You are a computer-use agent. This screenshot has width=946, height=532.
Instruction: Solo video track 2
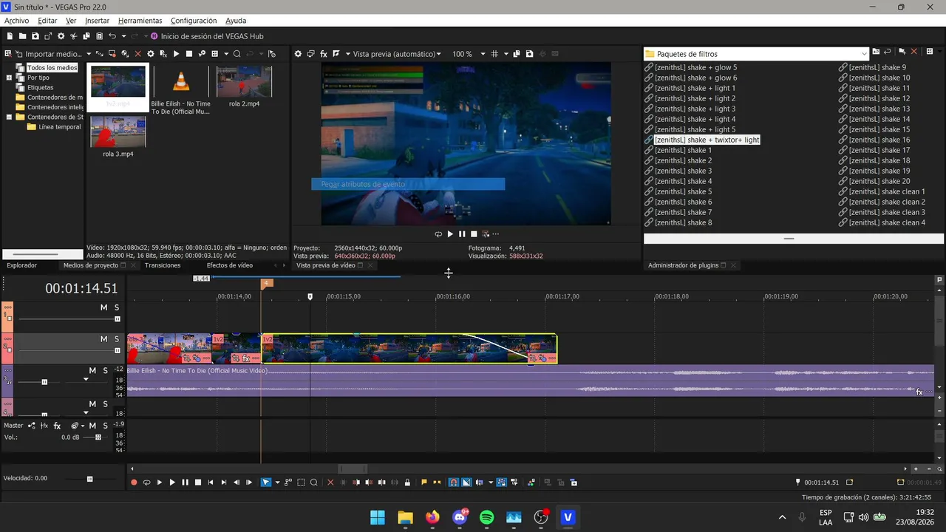117,339
